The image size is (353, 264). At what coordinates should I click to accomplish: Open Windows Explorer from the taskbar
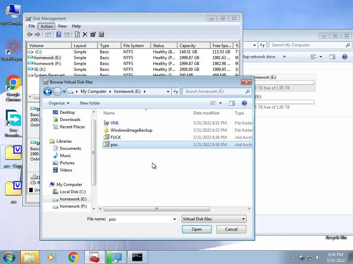pos(30,257)
